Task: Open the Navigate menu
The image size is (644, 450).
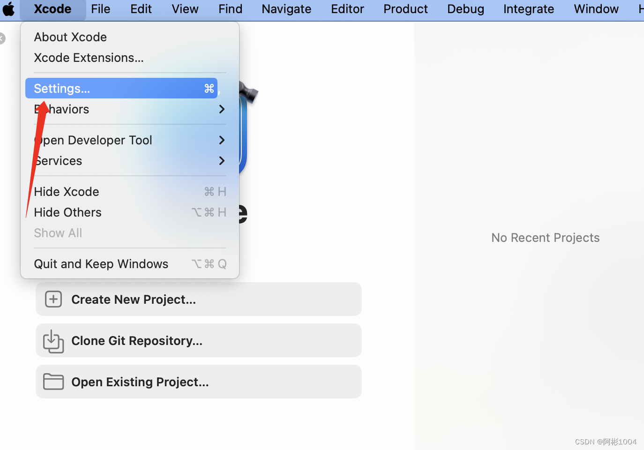Action: 287,9
